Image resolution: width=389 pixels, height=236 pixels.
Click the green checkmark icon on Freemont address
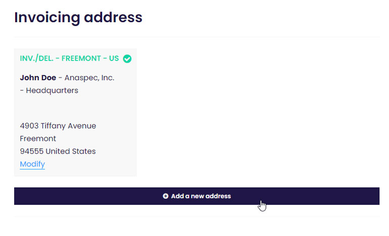pos(127,58)
